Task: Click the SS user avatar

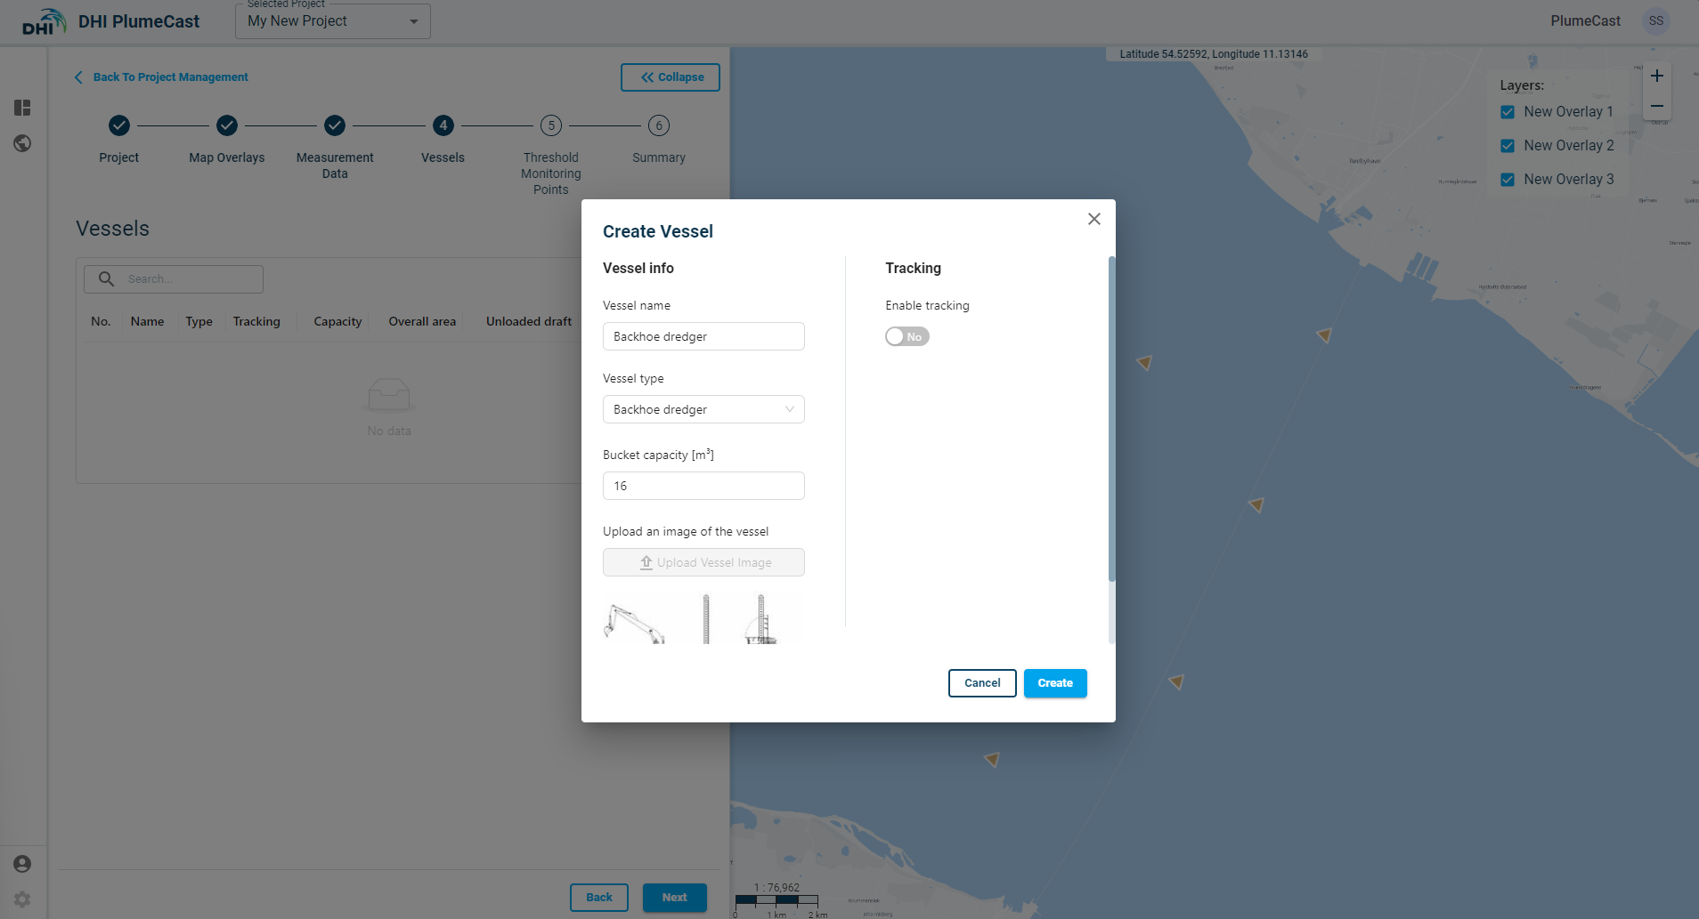Action: click(x=1655, y=21)
